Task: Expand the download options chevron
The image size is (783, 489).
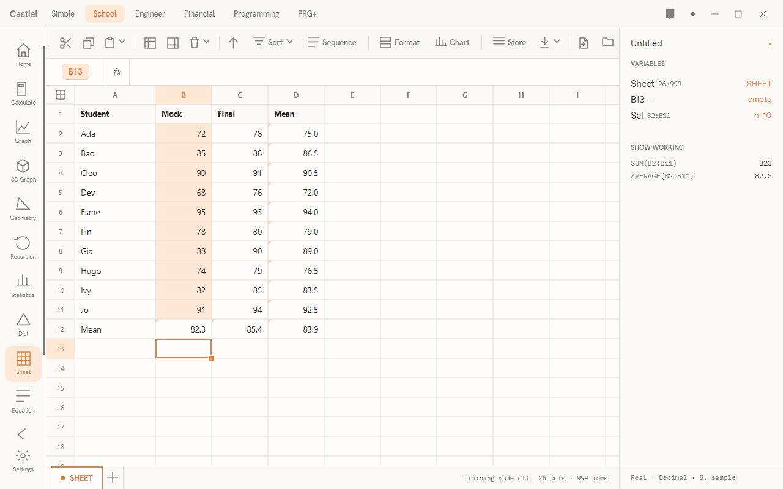Action: pyautogui.click(x=557, y=42)
